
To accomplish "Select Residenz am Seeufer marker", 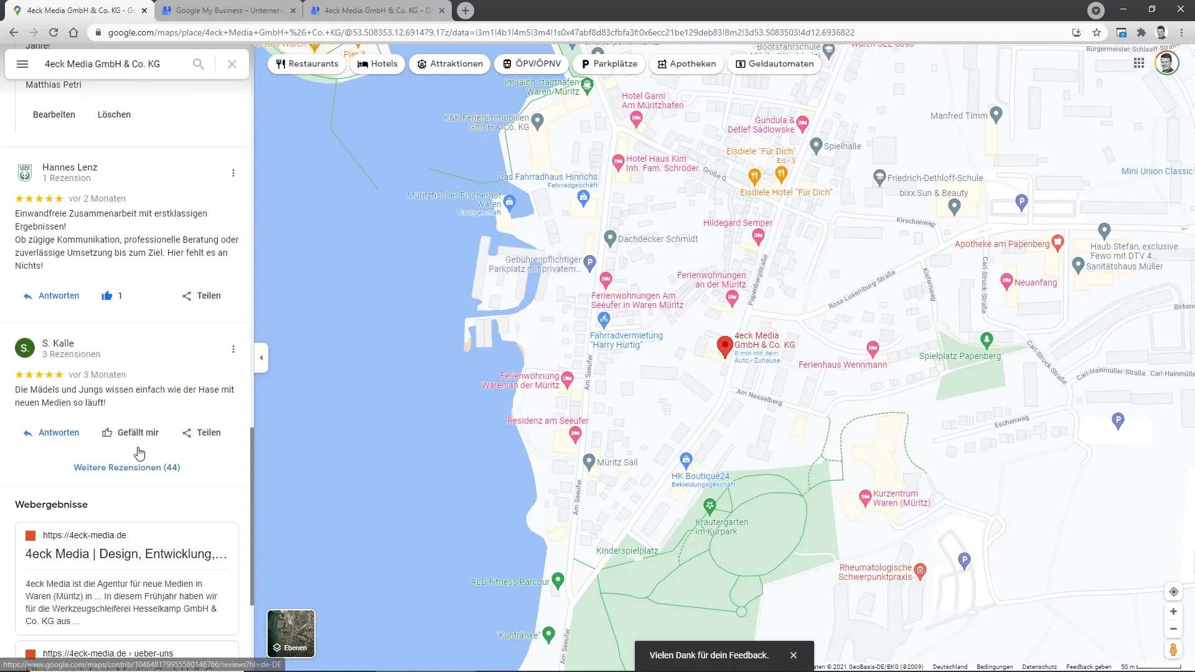I will tap(575, 434).
